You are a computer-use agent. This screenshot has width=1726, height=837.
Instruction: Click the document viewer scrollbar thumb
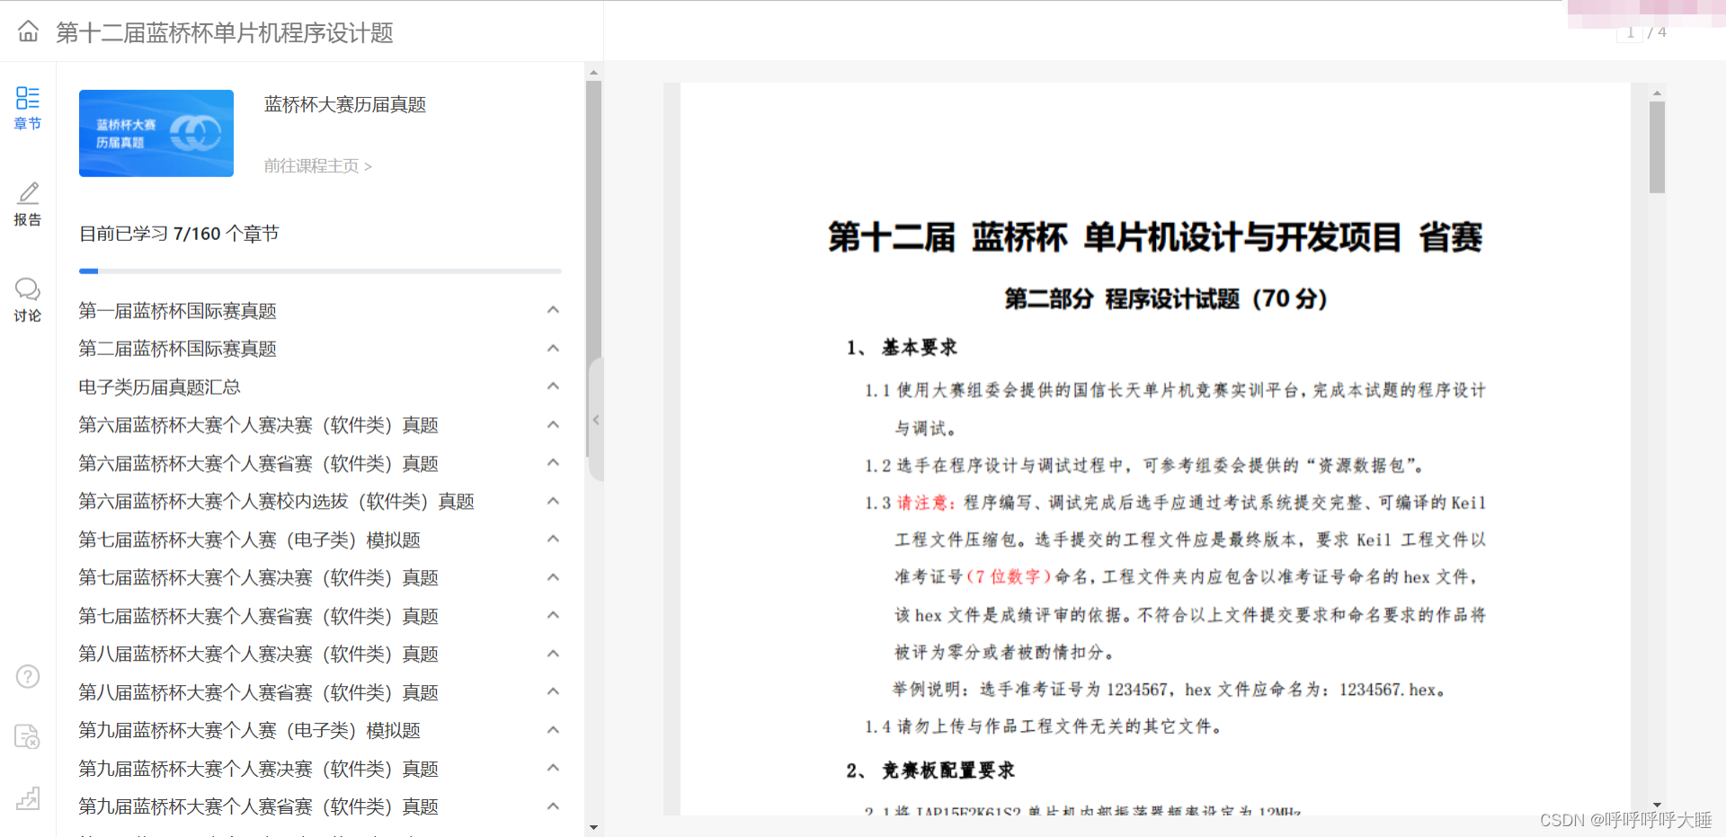(x=1657, y=147)
